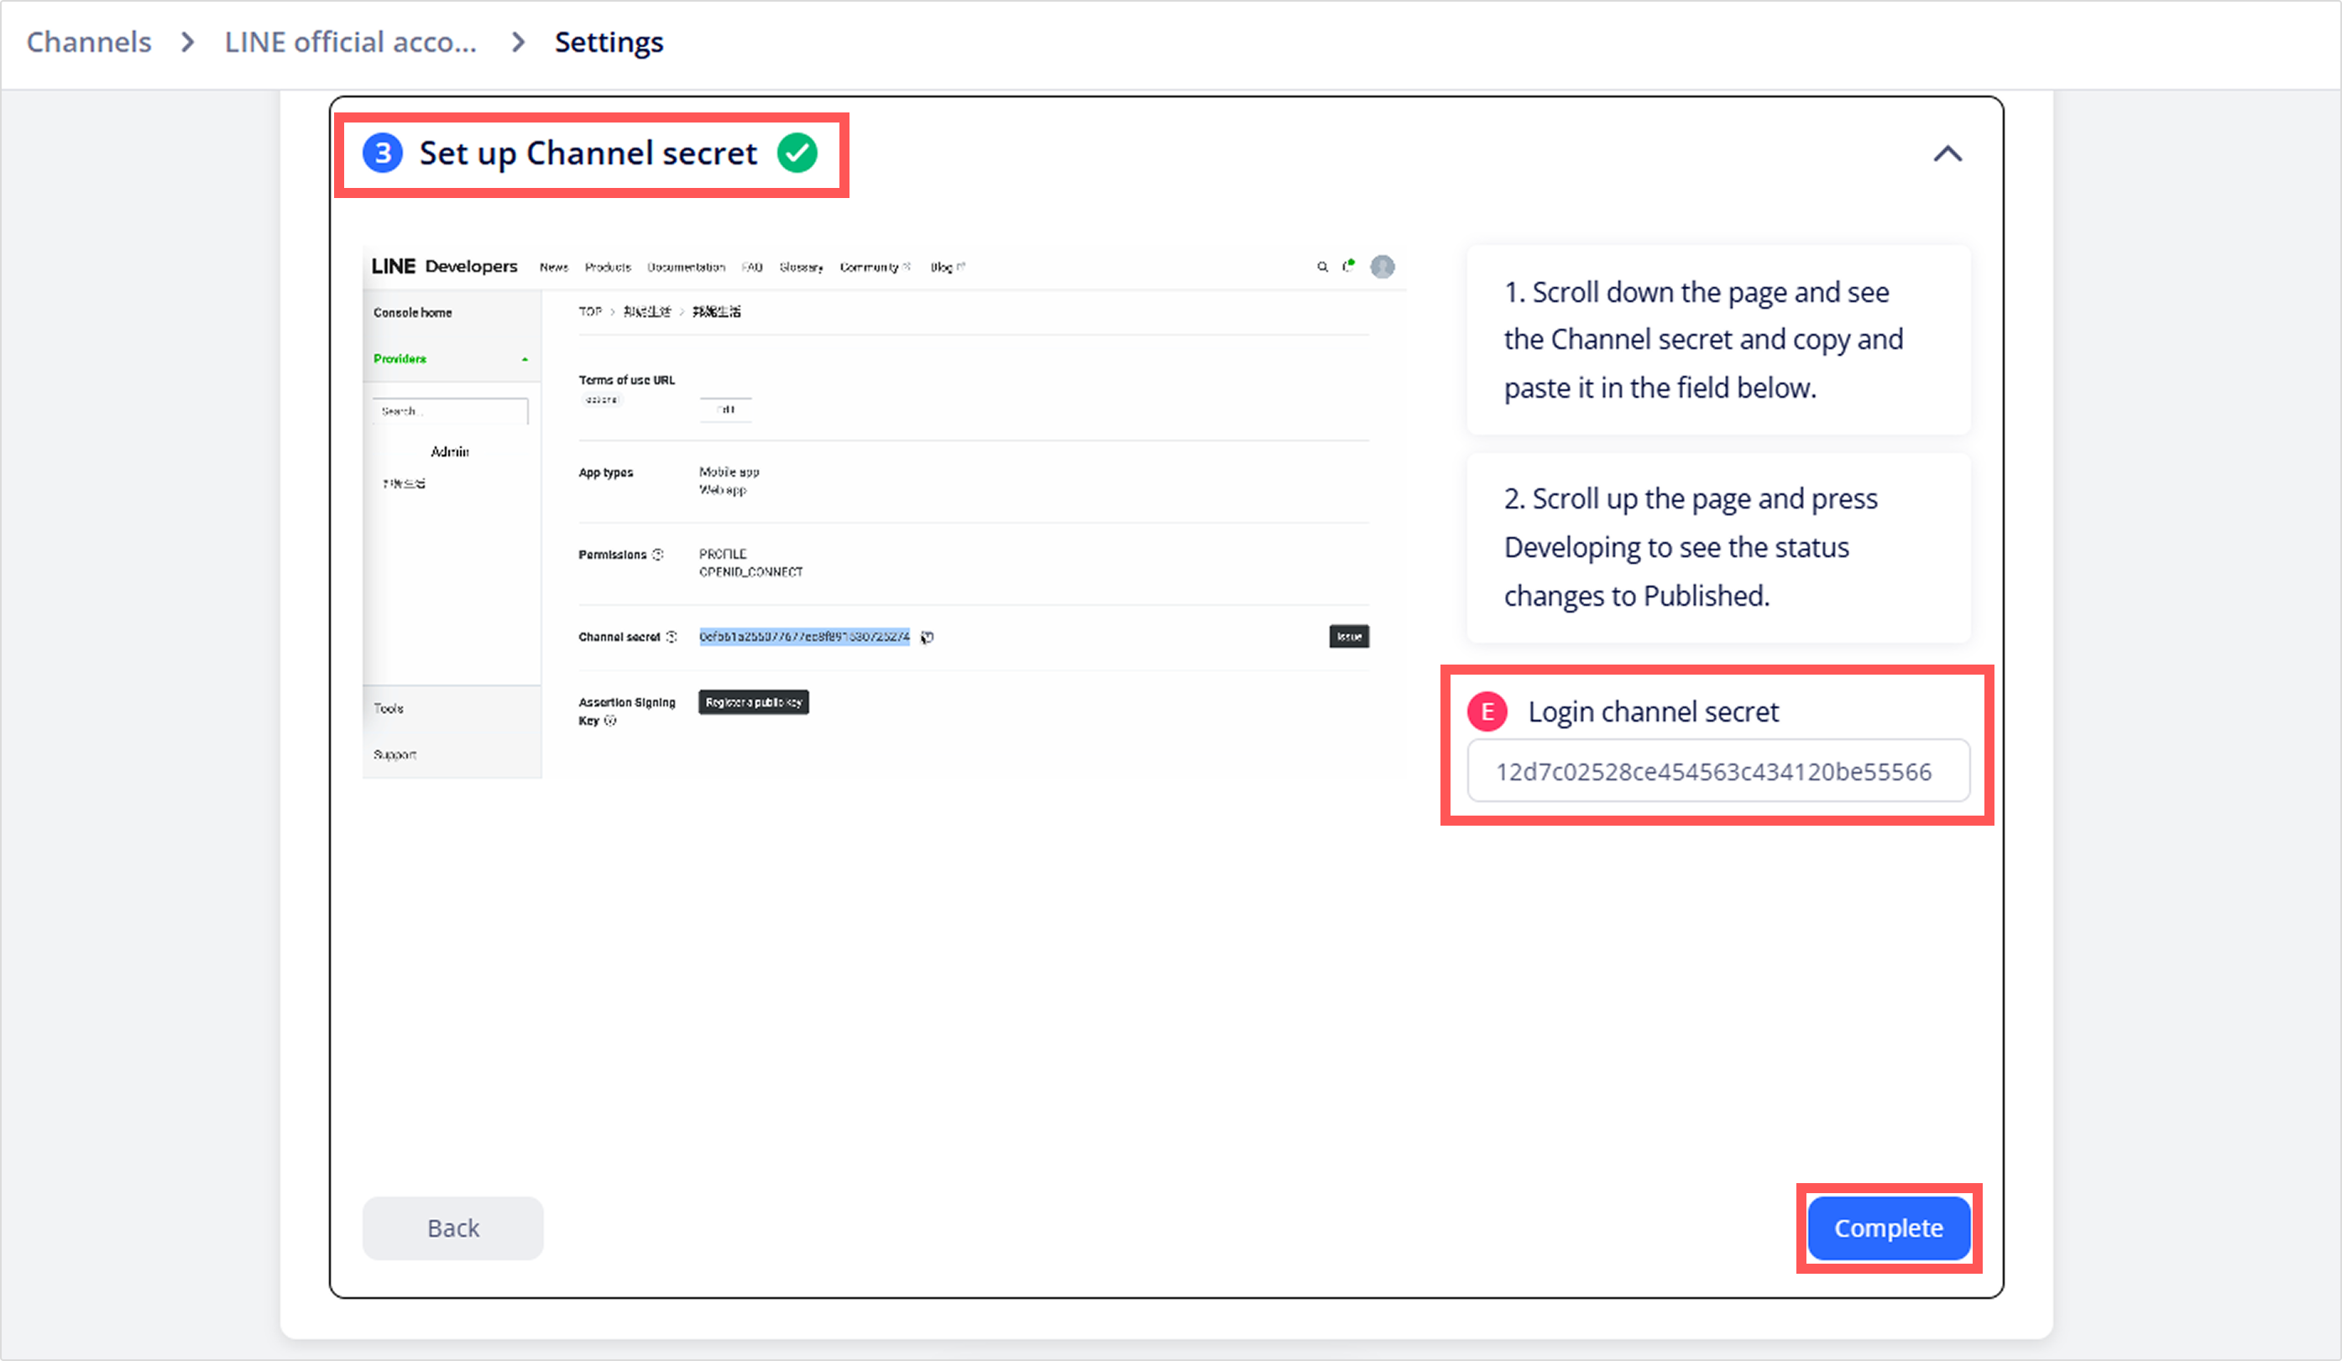Click the user avatar in LINE Developers header

coord(1382,268)
